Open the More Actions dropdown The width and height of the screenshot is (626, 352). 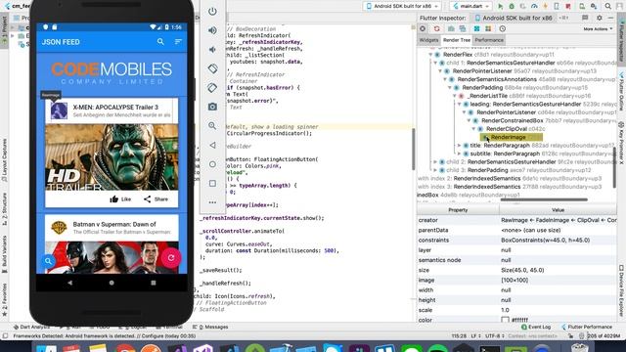click(x=598, y=28)
